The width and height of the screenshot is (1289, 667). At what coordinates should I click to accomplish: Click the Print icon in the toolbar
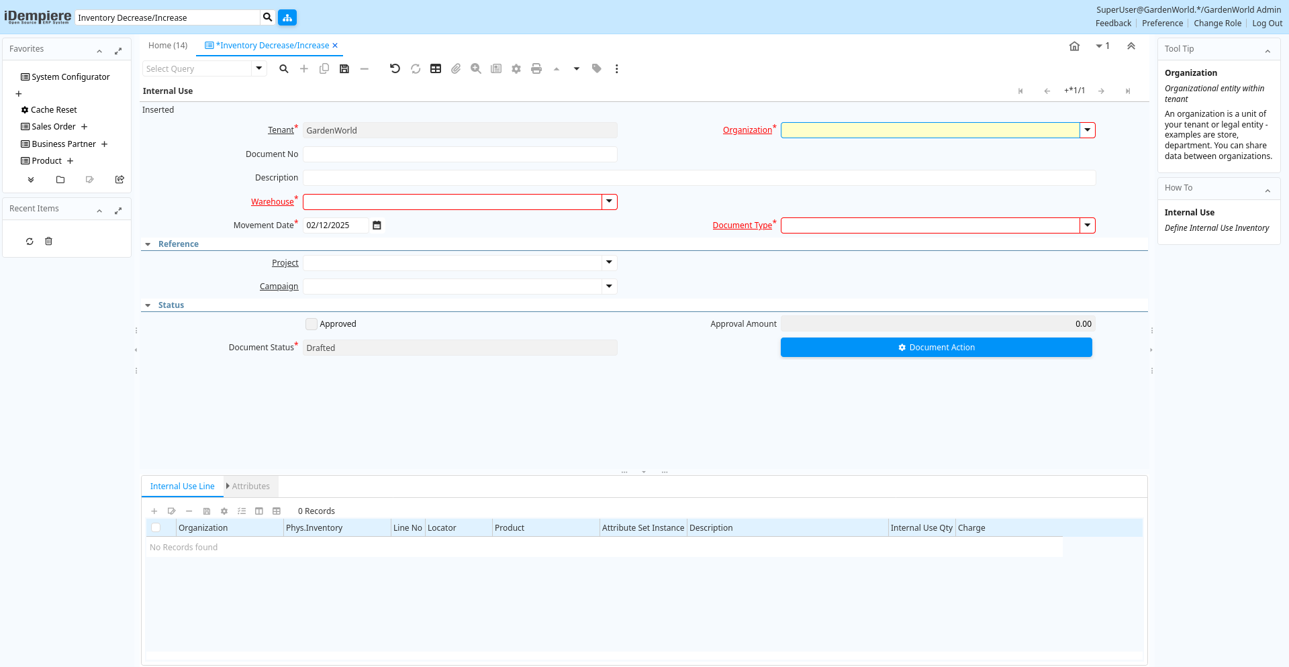pyautogui.click(x=536, y=69)
